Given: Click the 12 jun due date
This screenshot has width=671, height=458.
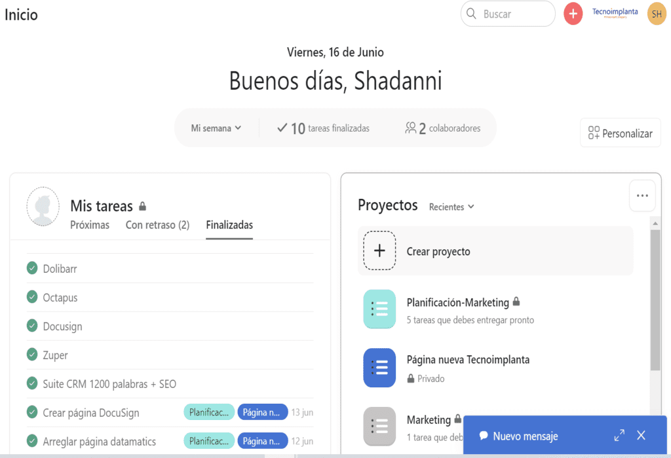Looking at the screenshot, I should pyautogui.click(x=302, y=441).
